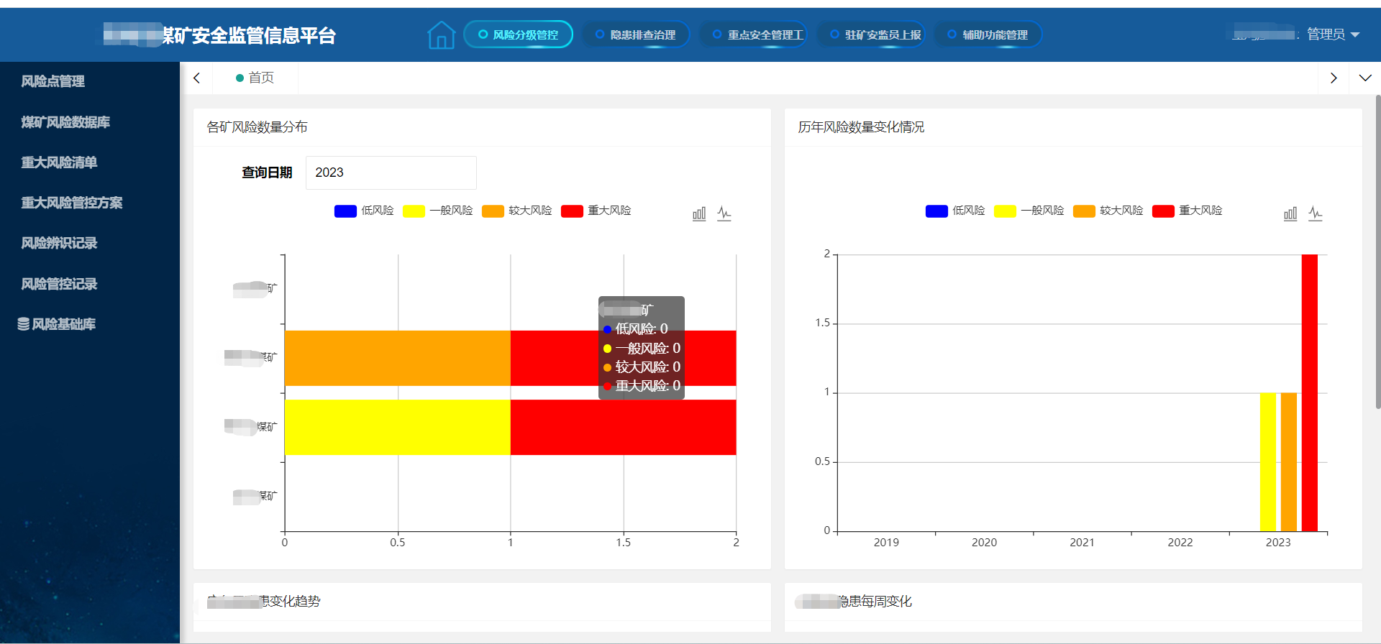1381x644 pixels.
Task: Open 重大风险清单 in the sidebar
Action: (x=59, y=162)
